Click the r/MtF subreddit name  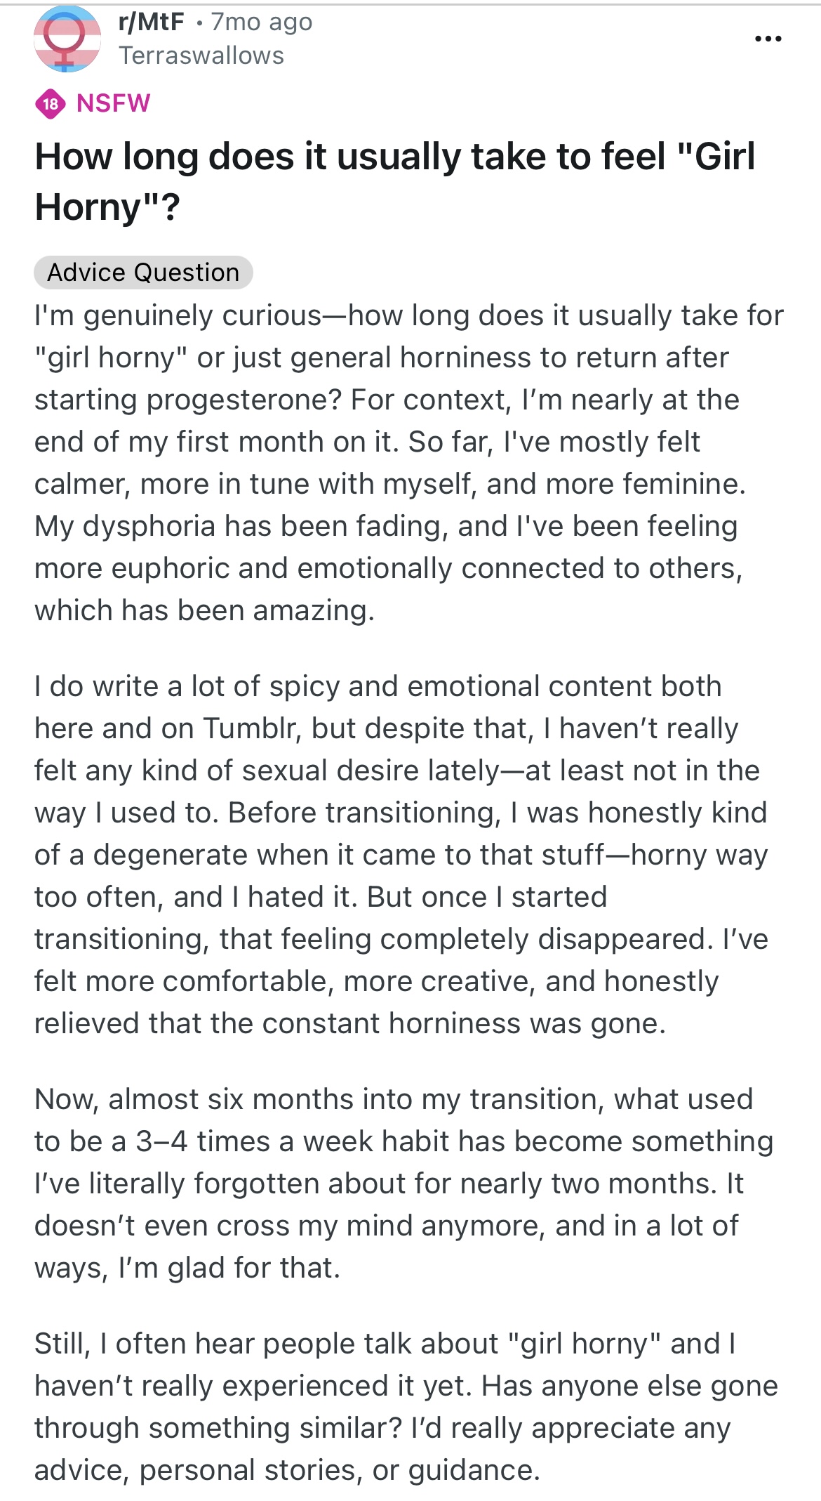[x=152, y=22]
